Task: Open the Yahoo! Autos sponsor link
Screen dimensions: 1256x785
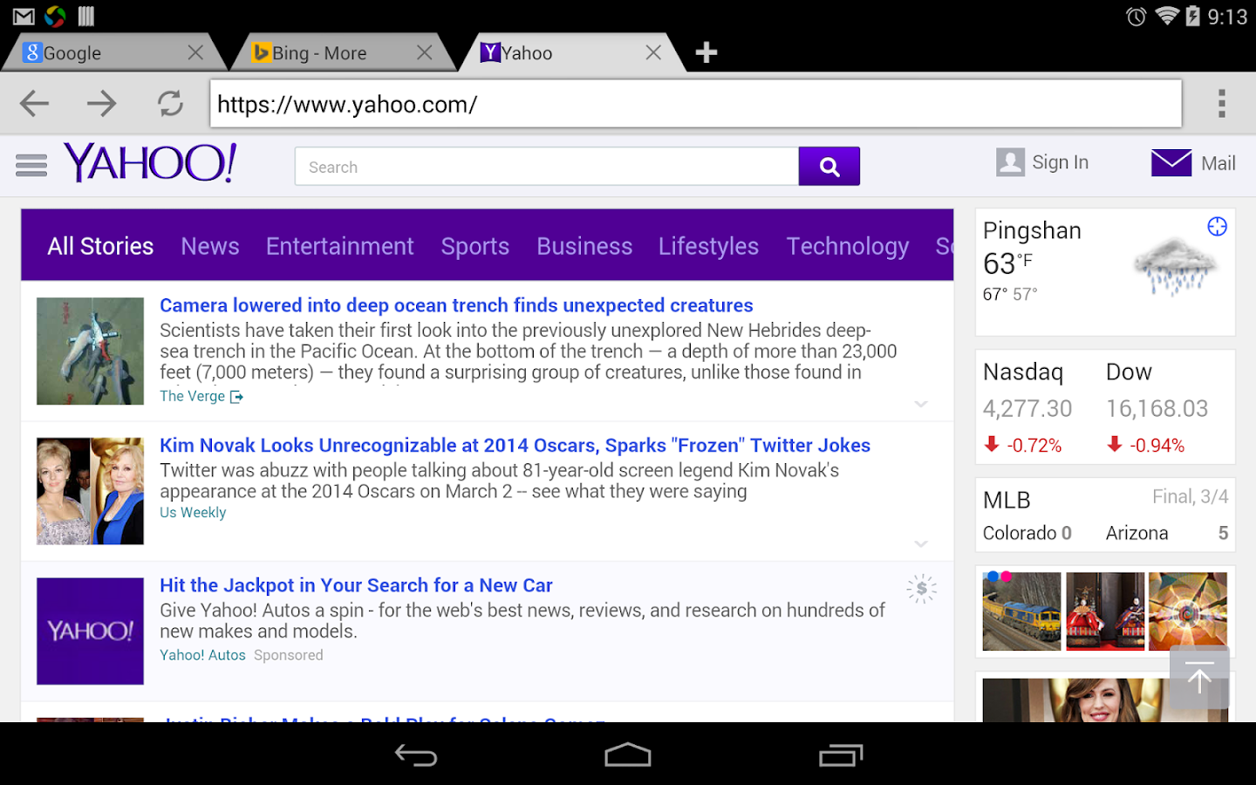Action: [x=202, y=655]
